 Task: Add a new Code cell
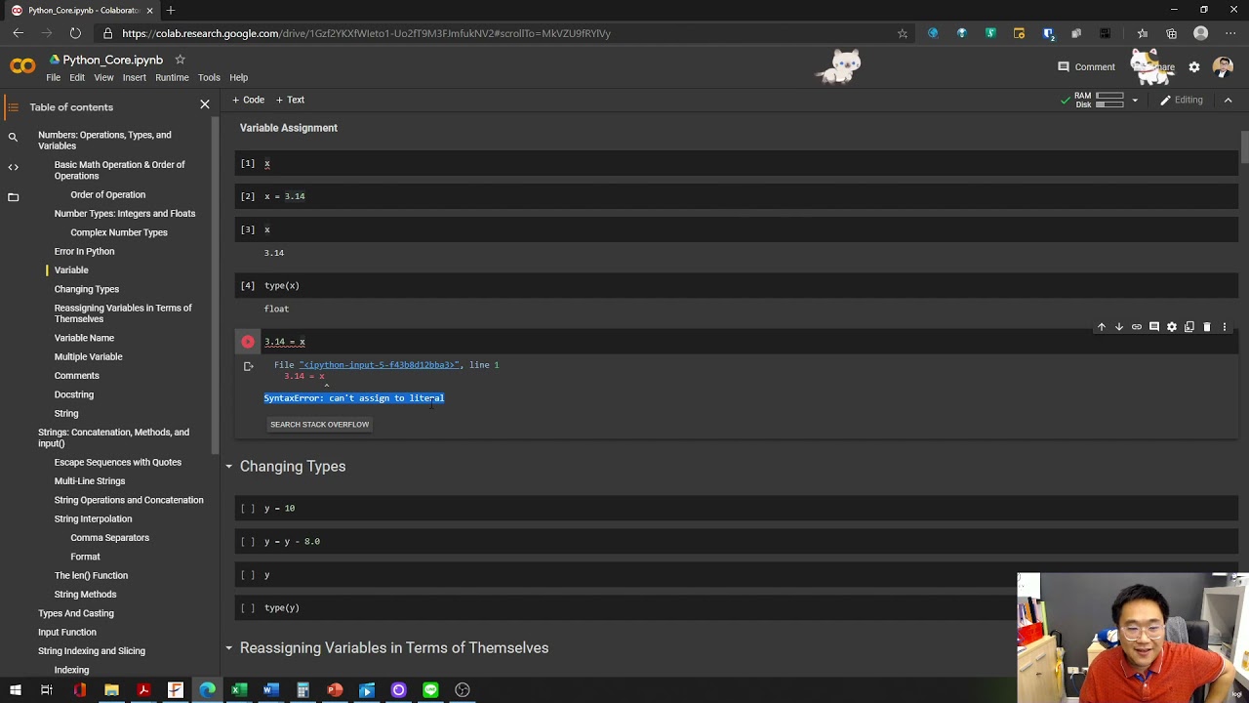pos(249,100)
